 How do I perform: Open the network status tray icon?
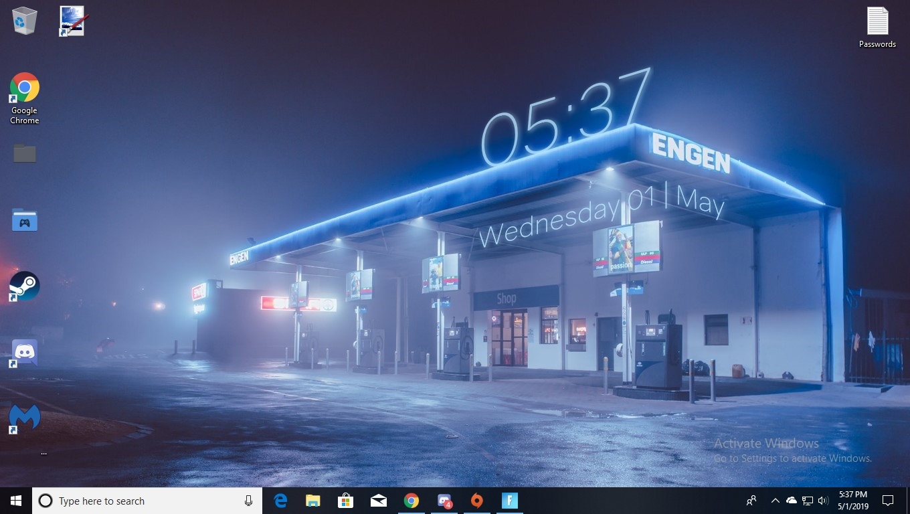click(808, 501)
